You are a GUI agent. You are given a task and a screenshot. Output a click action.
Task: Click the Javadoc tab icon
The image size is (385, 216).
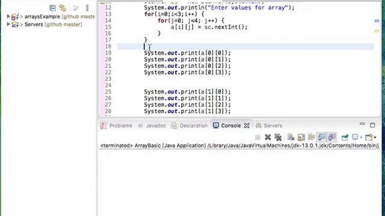140,126
